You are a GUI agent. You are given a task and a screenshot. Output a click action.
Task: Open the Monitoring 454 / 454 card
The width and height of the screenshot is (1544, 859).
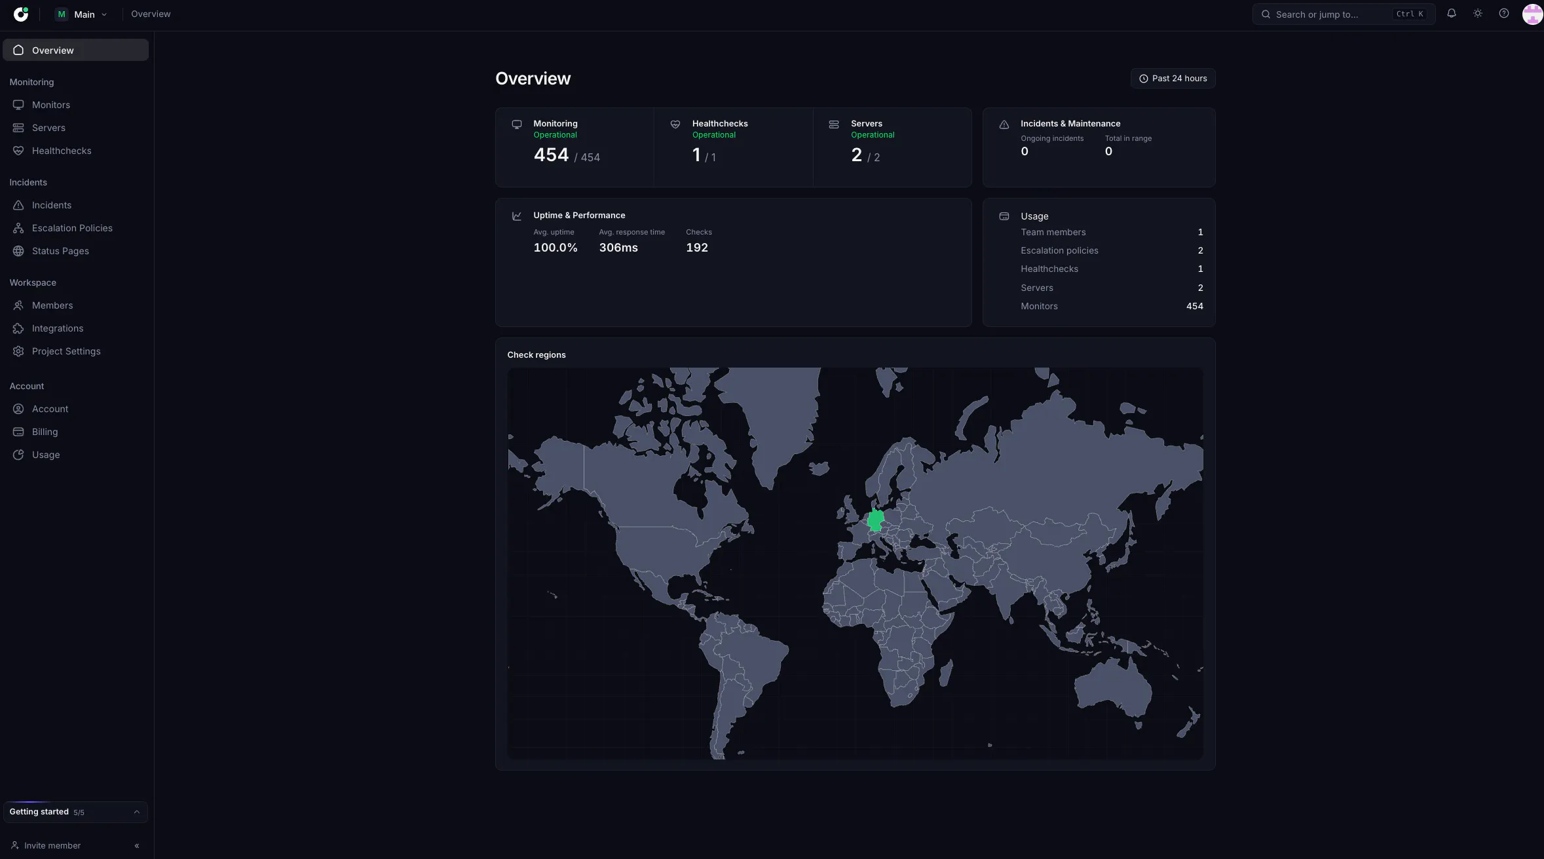click(x=574, y=147)
